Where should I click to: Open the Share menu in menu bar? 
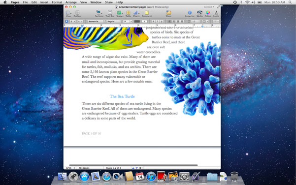pyautogui.click(x=109, y=2)
